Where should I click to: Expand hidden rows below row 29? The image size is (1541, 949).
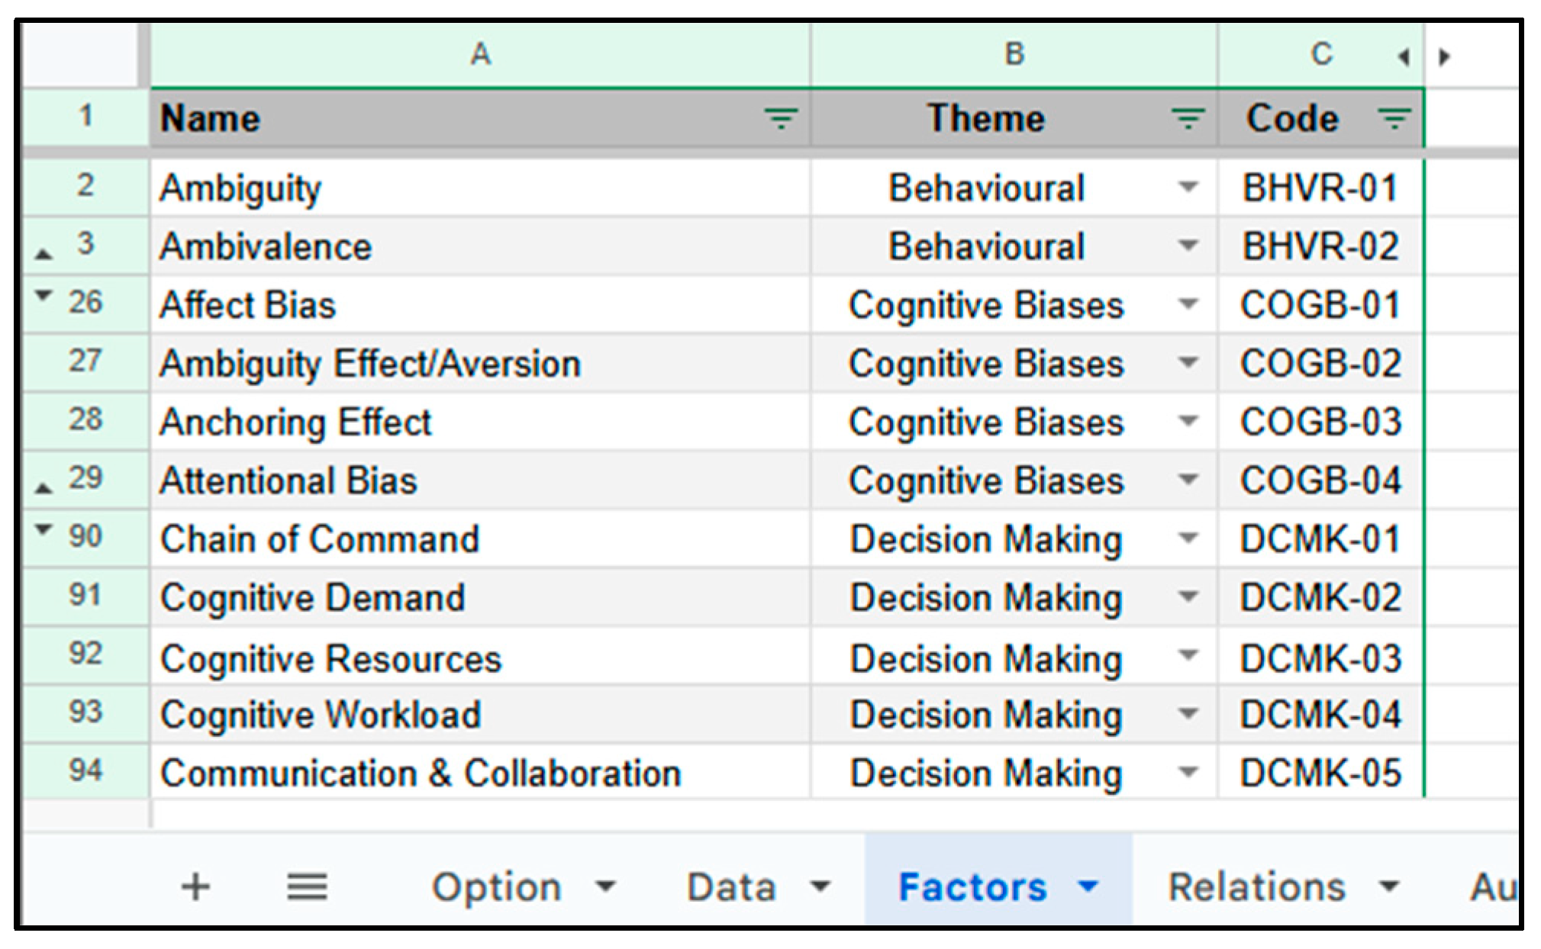(x=44, y=487)
